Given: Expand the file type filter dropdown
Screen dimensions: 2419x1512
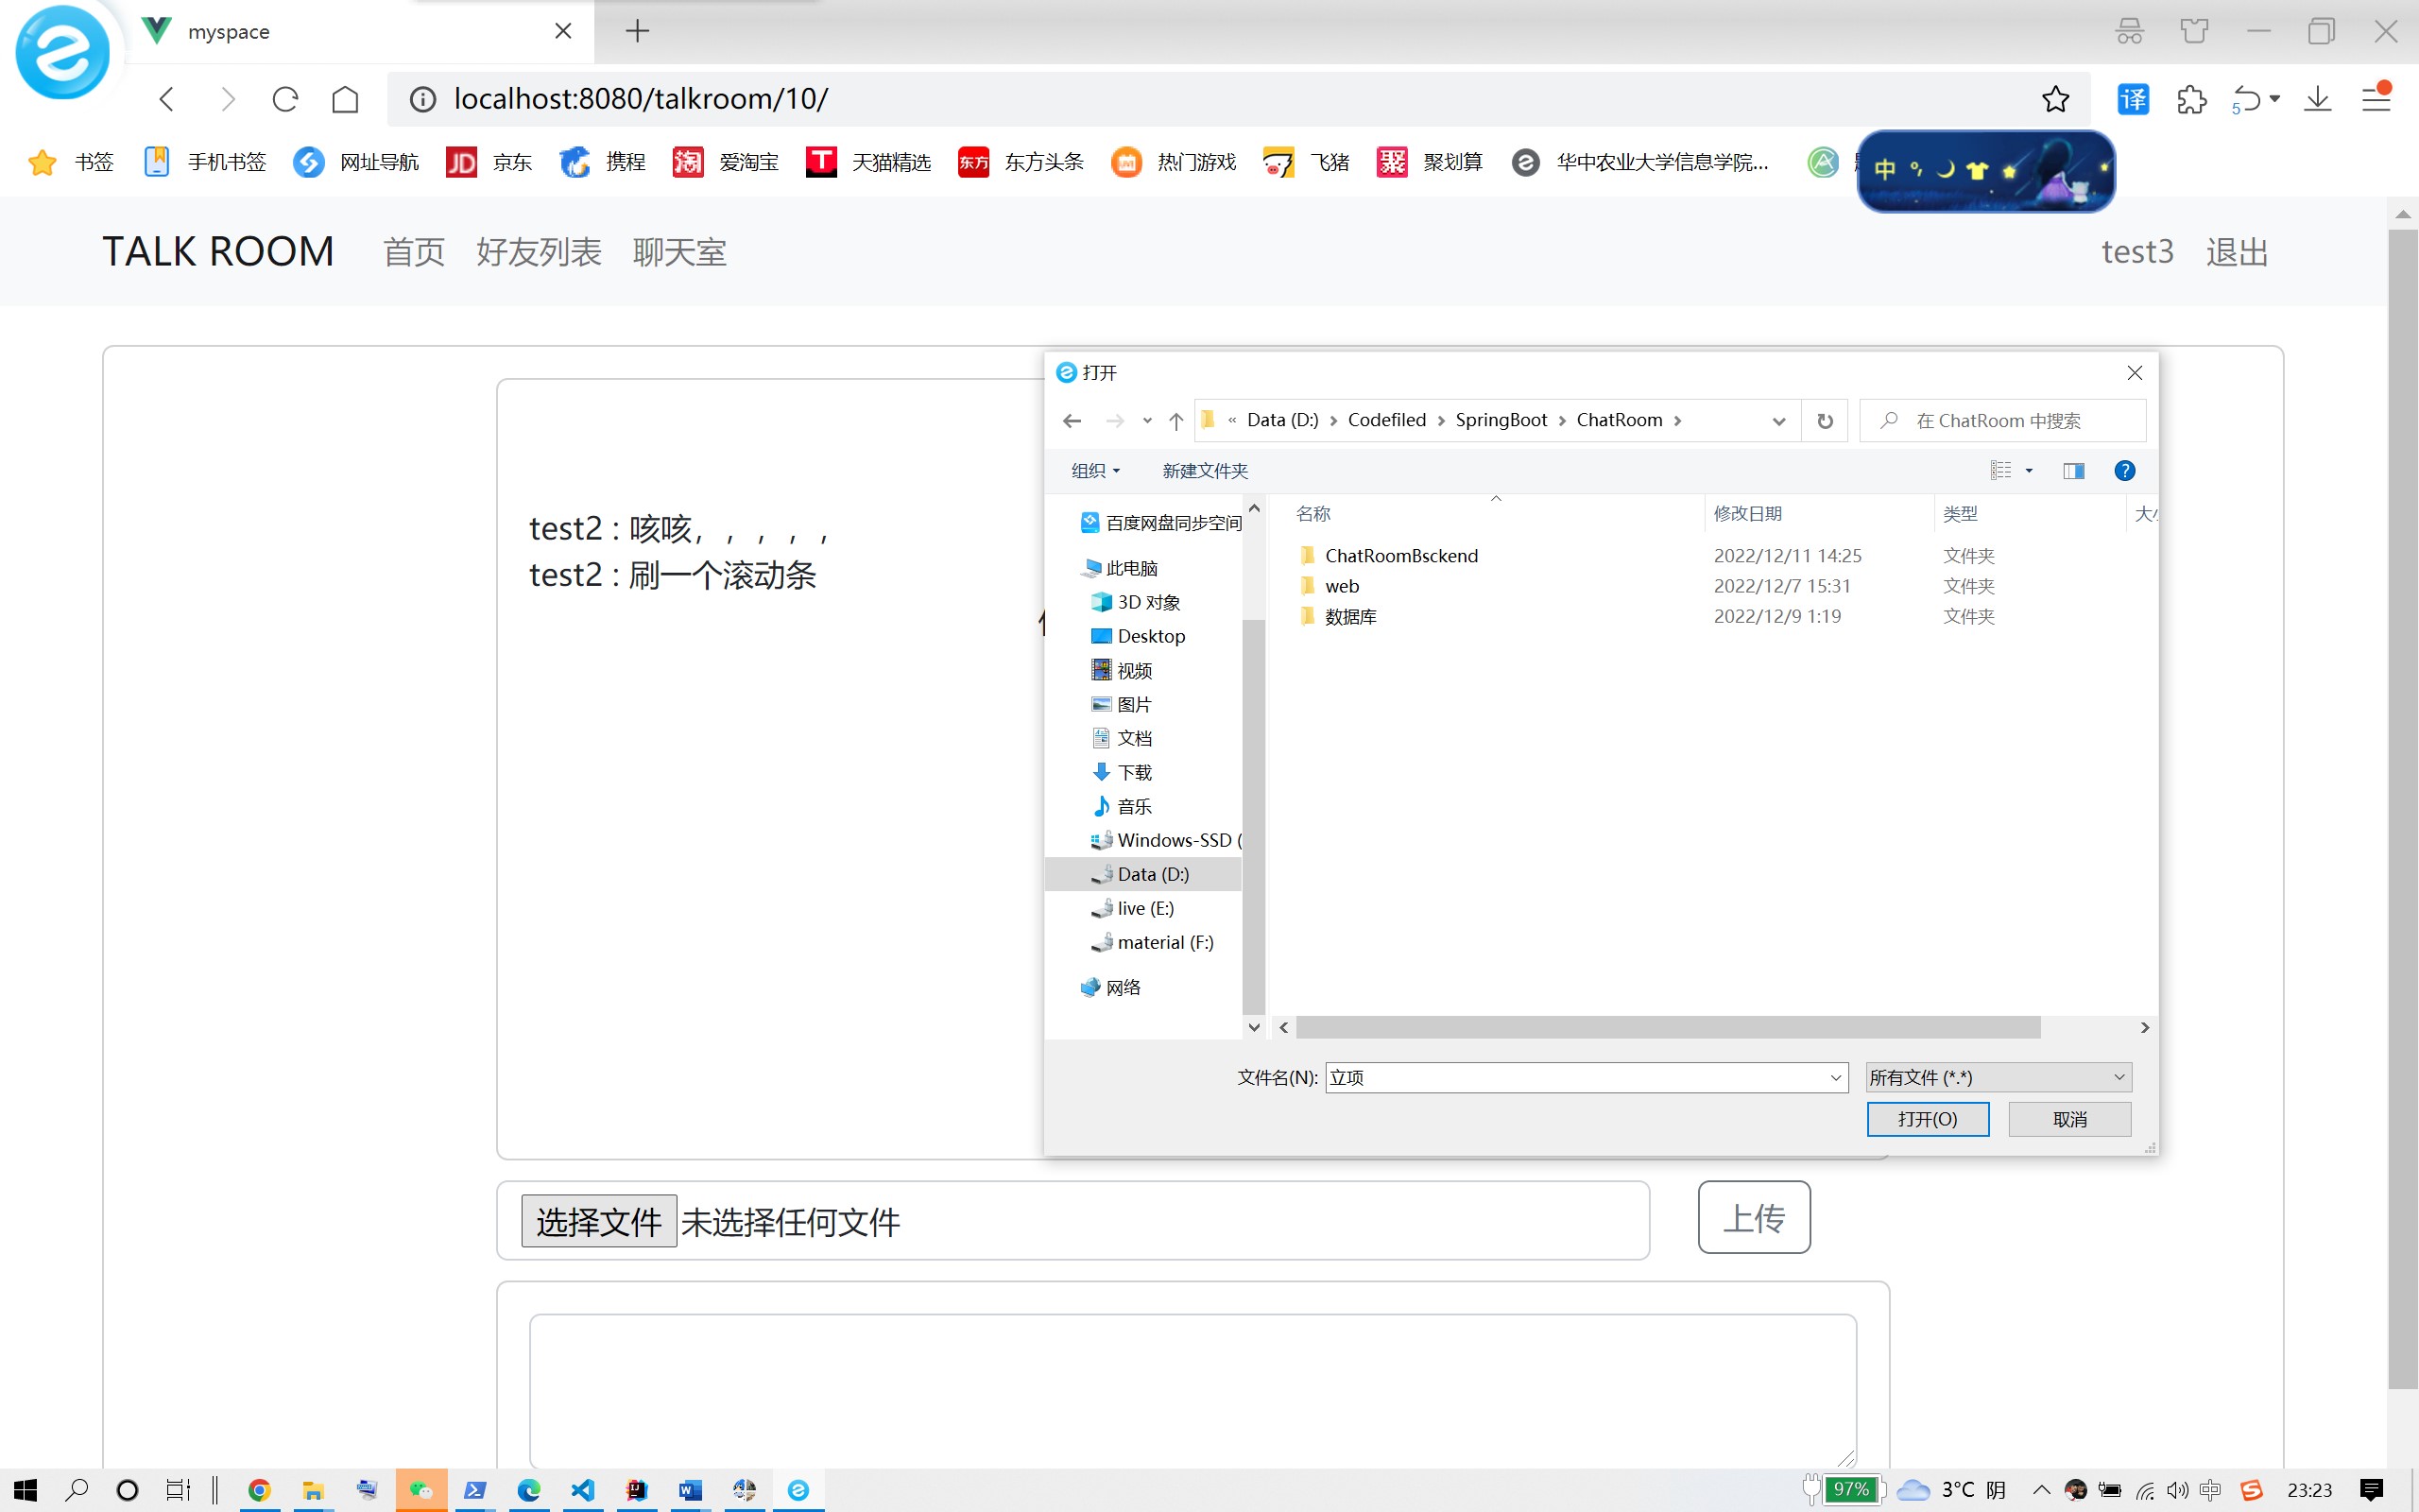Looking at the screenshot, I should [2119, 1077].
